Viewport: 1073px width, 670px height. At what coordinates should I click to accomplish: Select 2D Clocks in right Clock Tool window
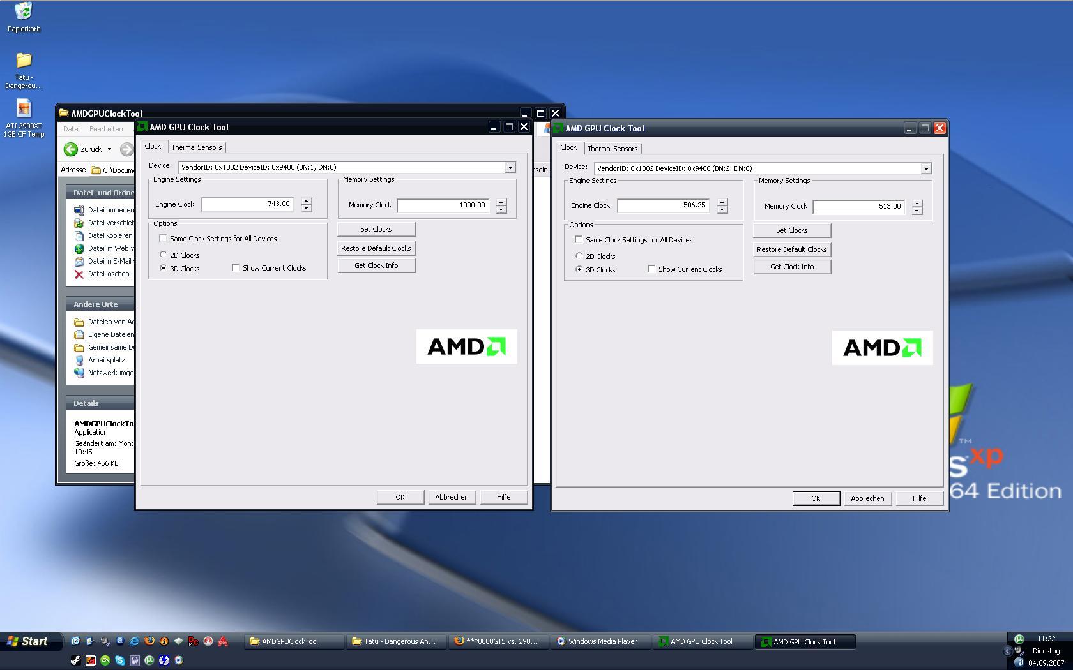[x=579, y=256]
